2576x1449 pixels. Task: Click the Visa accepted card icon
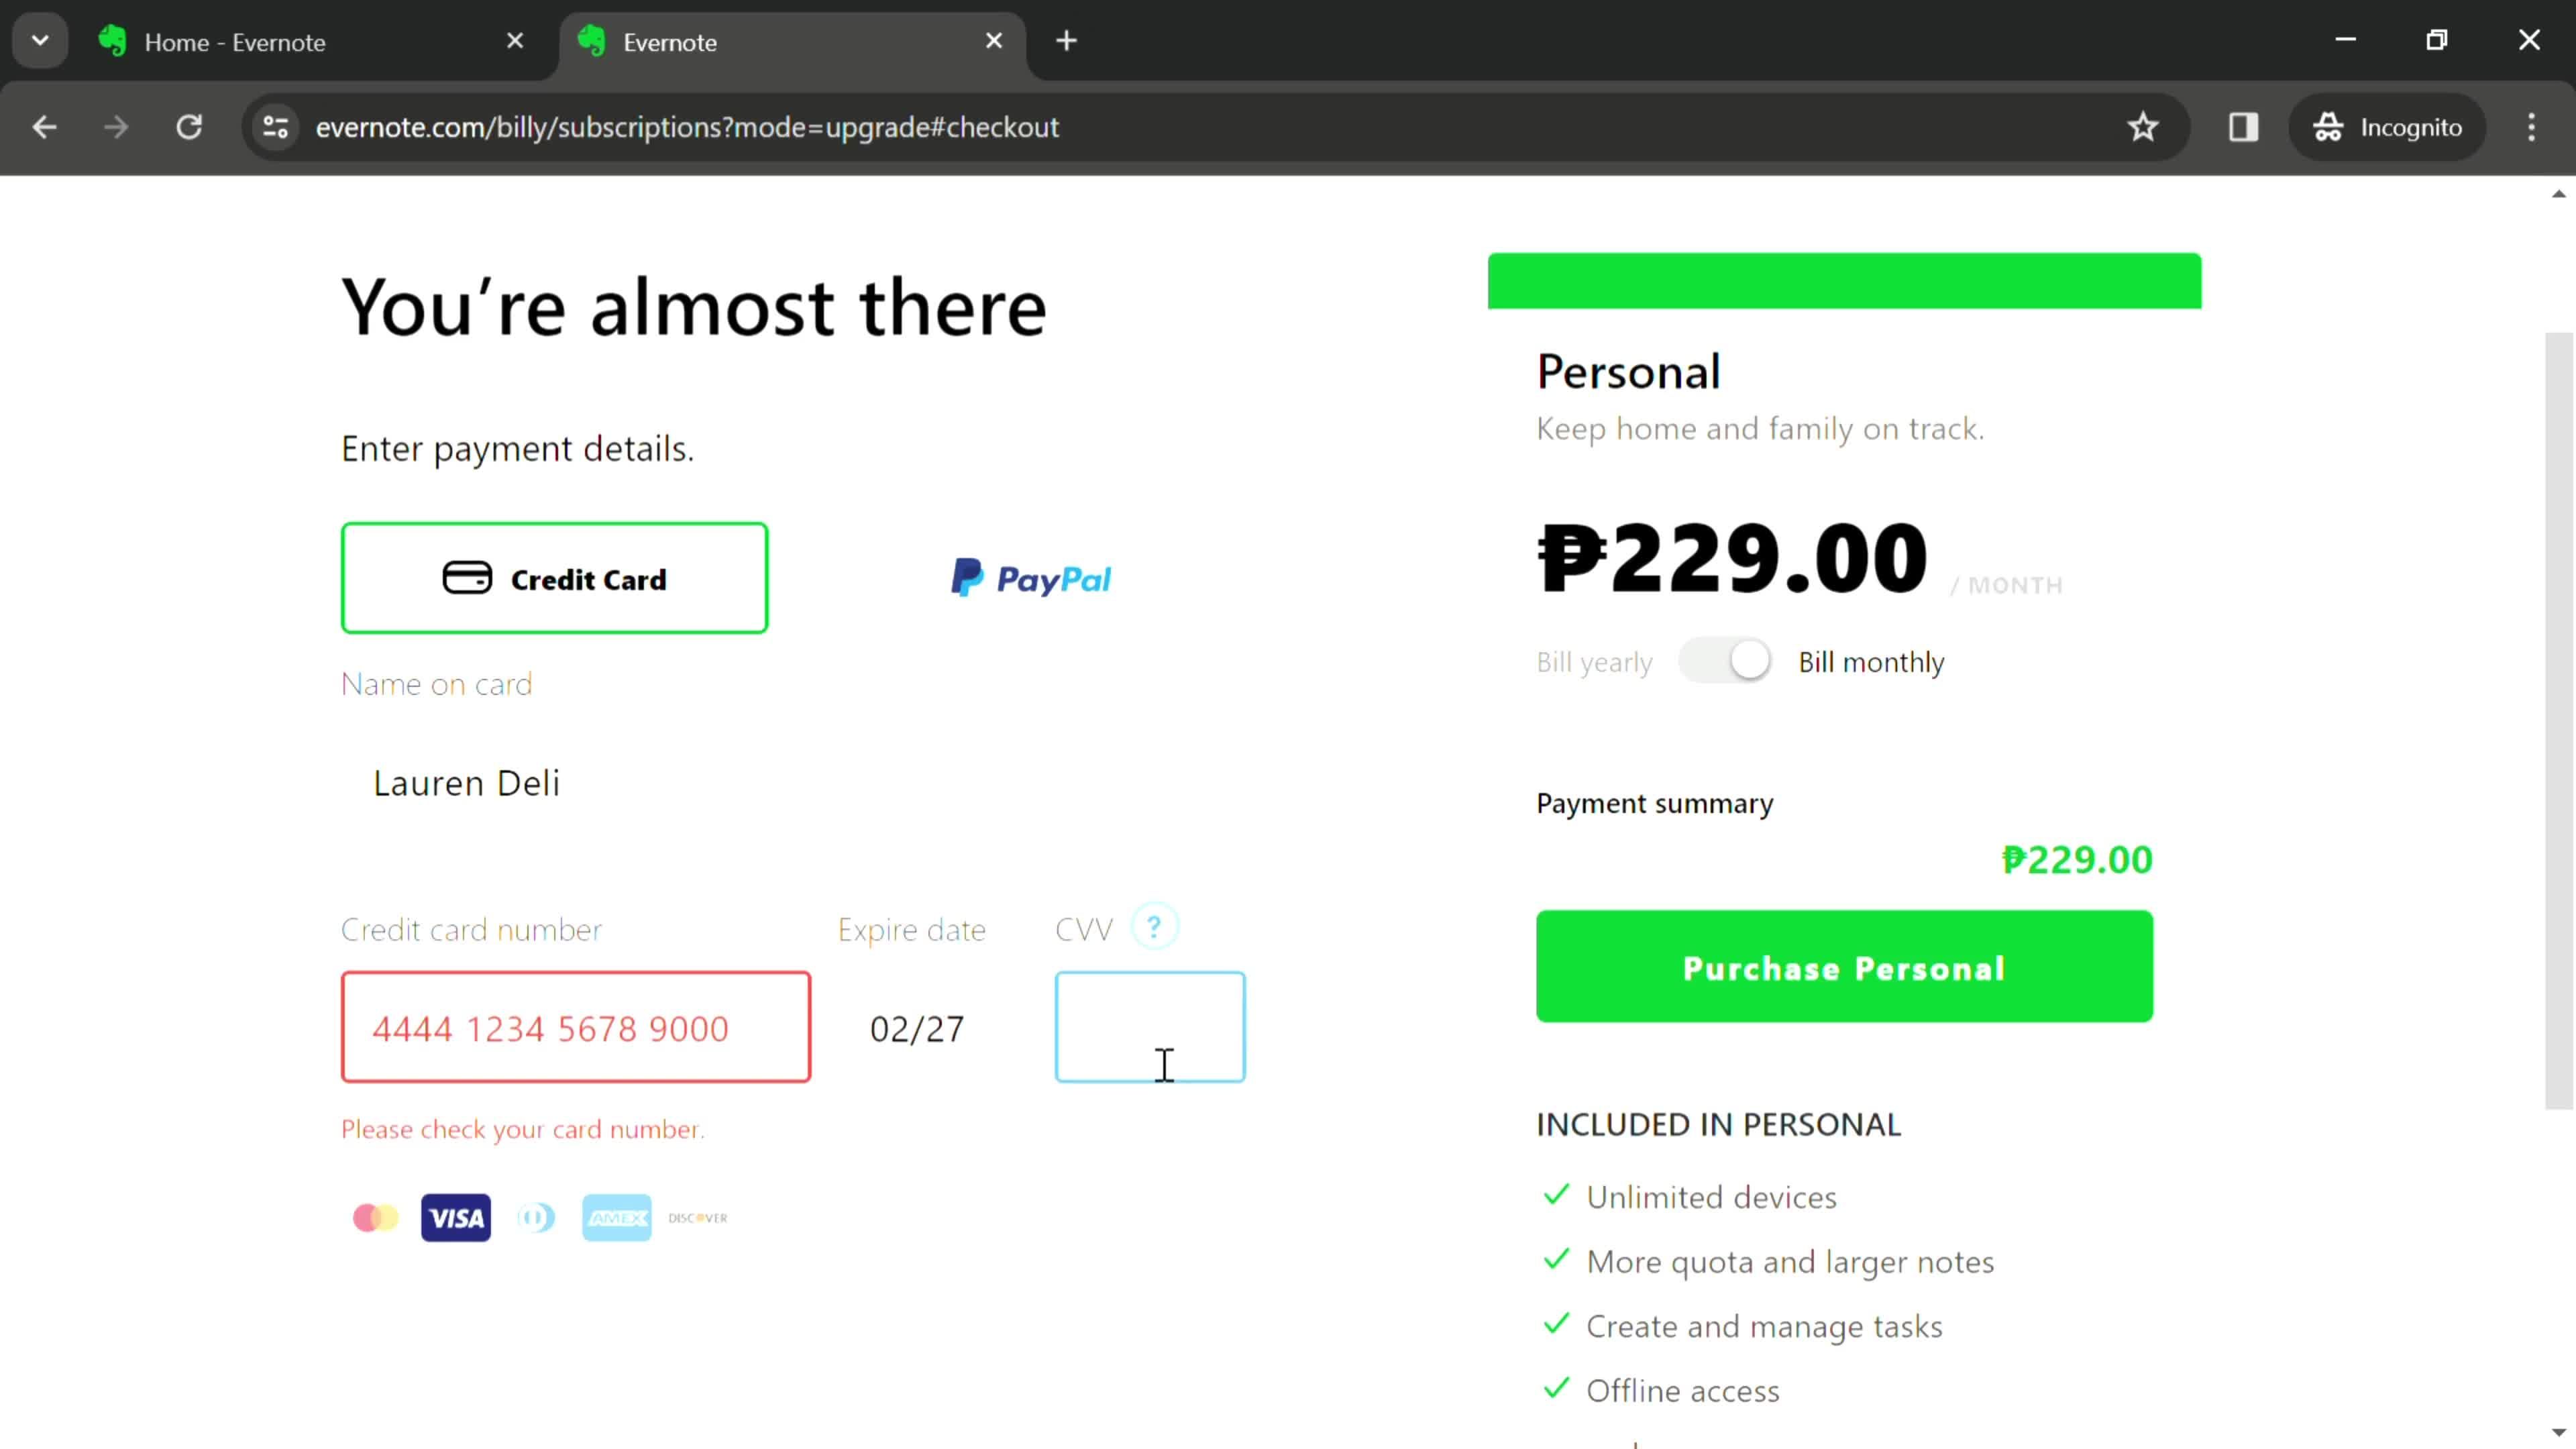click(x=456, y=1218)
